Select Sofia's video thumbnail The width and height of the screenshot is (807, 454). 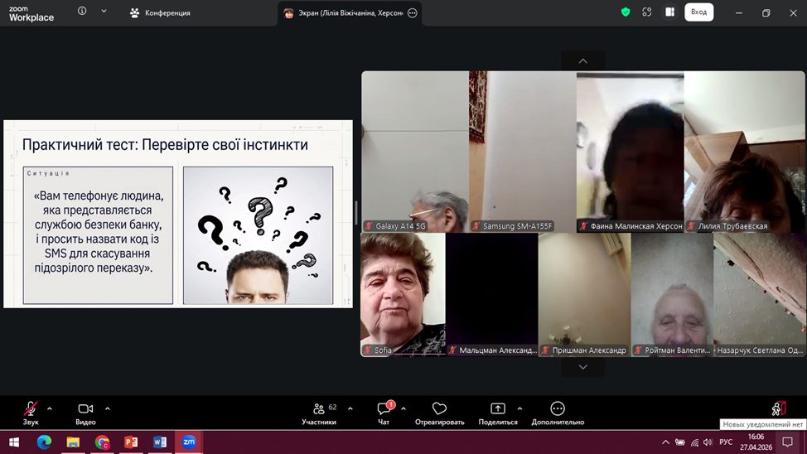tap(403, 294)
